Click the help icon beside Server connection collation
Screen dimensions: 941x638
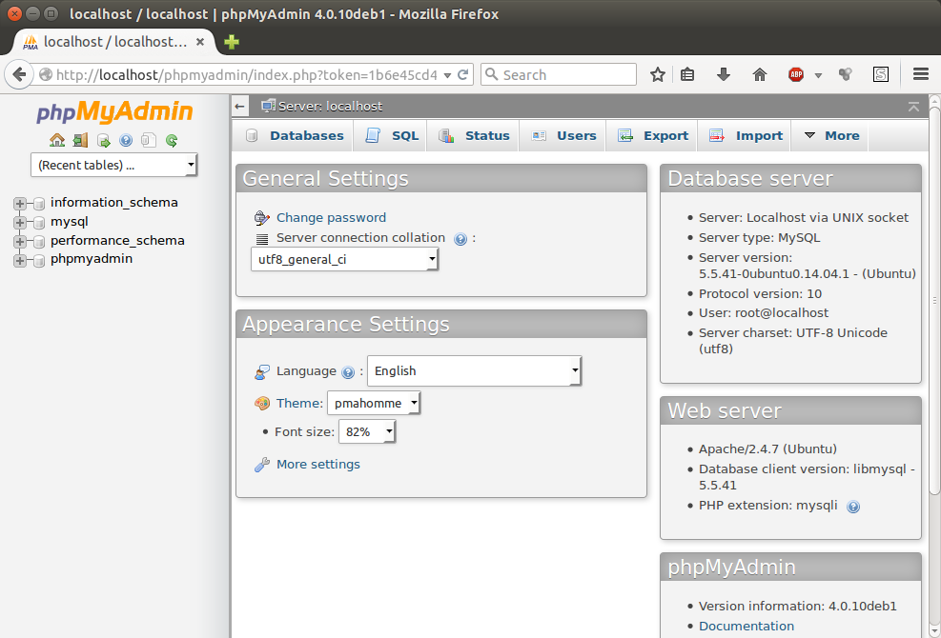(460, 239)
